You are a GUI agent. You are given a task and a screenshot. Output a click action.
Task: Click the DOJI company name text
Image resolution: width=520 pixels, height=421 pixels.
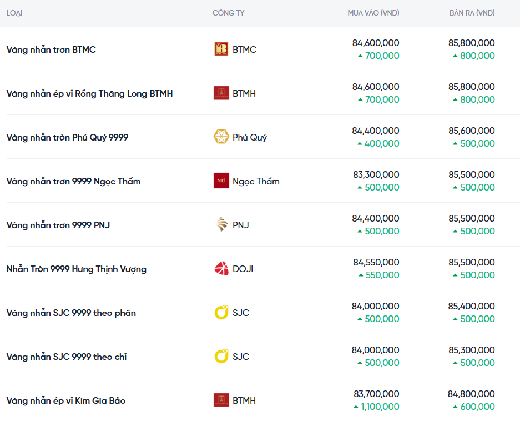(x=243, y=269)
